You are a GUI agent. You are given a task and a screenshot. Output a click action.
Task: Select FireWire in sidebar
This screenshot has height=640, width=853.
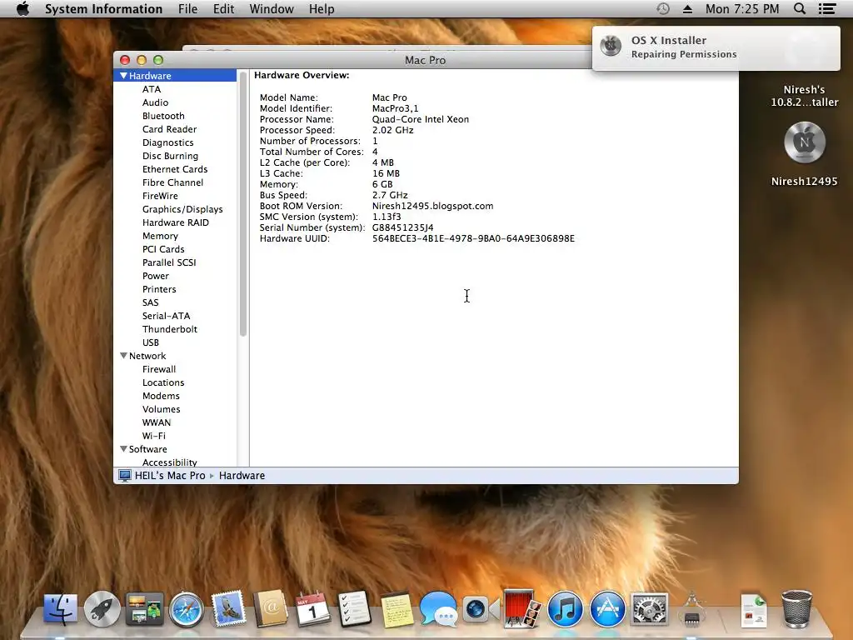click(x=160, y=196)
